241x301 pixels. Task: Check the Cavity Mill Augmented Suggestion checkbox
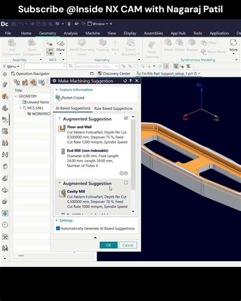pos(126,182)
